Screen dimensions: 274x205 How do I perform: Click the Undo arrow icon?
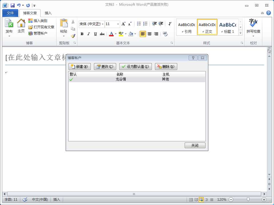point(19,5)
